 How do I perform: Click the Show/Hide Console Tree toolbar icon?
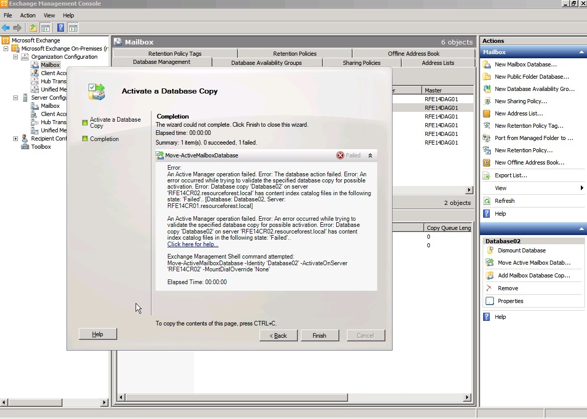tap(46, 28)
